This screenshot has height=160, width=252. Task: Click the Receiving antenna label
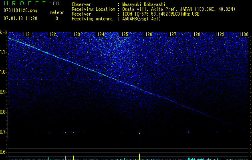[92, 19]
